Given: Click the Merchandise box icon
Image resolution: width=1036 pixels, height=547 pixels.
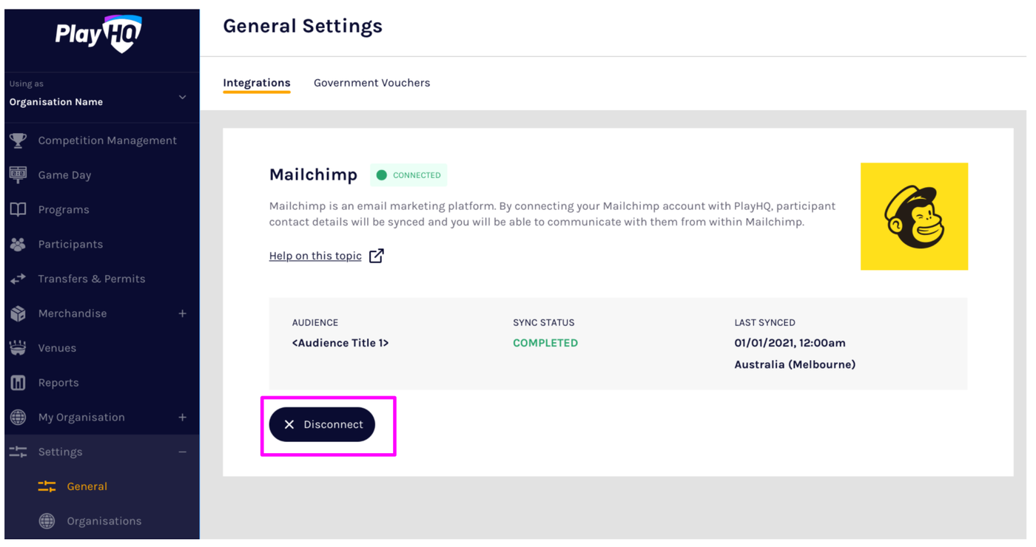Looking at the screenshot, I should [x=18, y=313].
